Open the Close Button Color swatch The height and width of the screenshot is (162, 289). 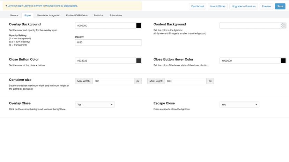pos(139,60)
